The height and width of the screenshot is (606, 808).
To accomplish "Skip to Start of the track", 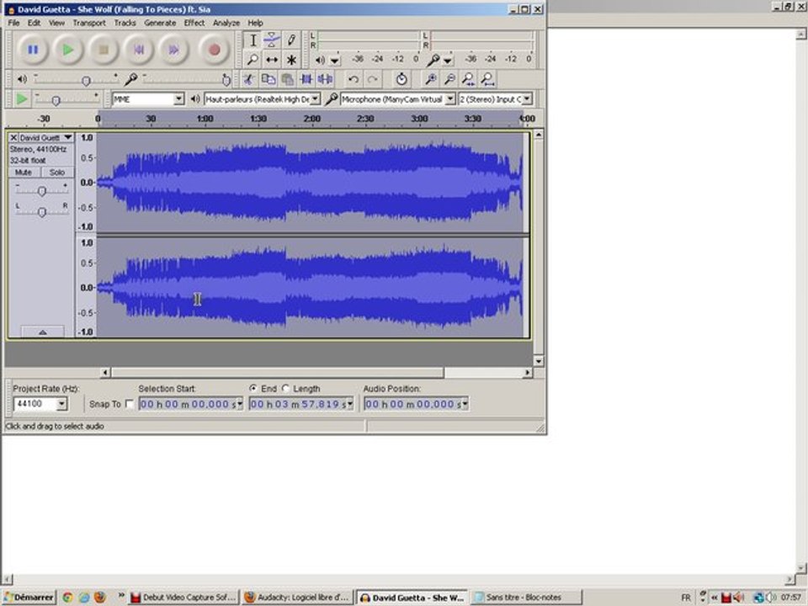I will point(139,50).
